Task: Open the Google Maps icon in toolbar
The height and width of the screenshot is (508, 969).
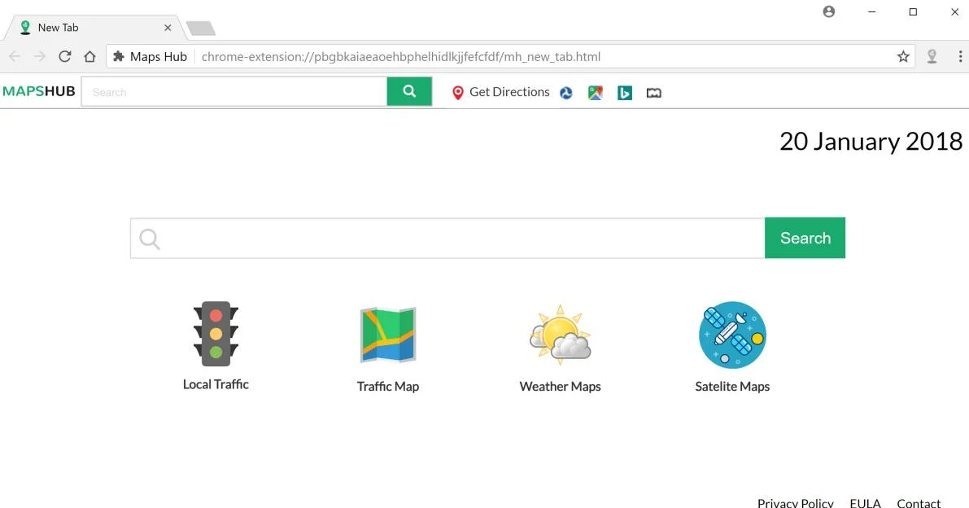Action: point(595,93)
